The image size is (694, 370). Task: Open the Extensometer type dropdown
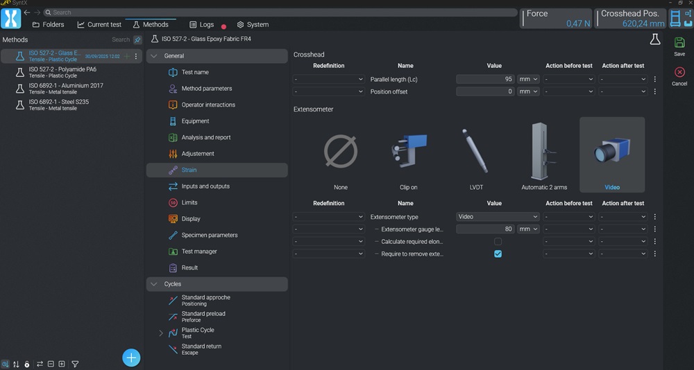tap(498, 217)
